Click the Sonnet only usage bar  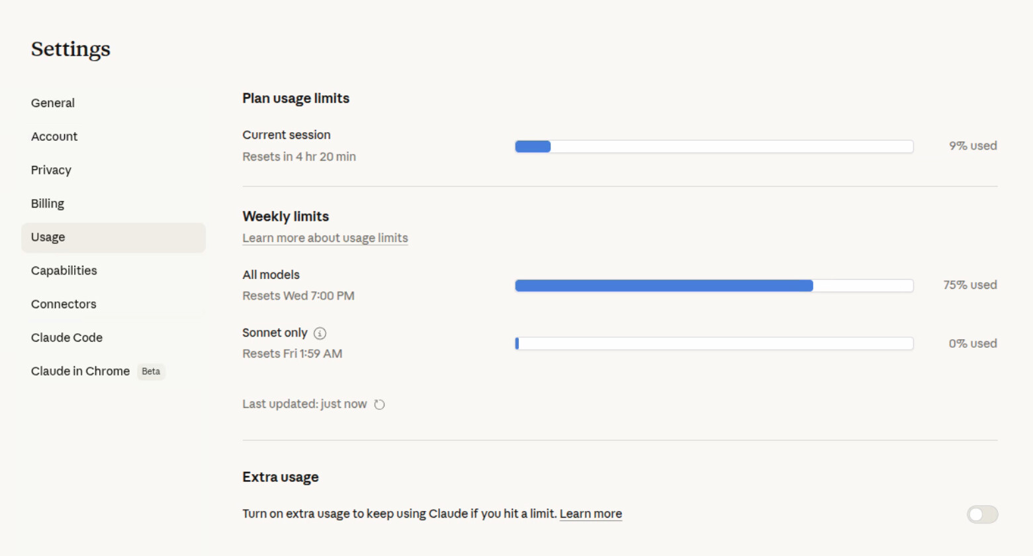click(714, 344)
